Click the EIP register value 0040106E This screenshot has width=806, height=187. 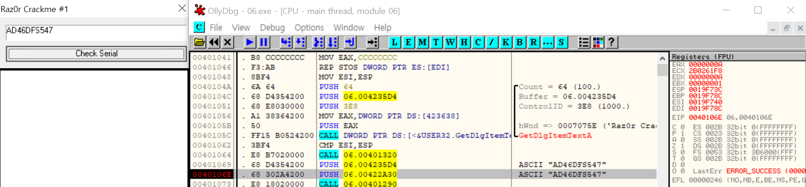point(705,117)
